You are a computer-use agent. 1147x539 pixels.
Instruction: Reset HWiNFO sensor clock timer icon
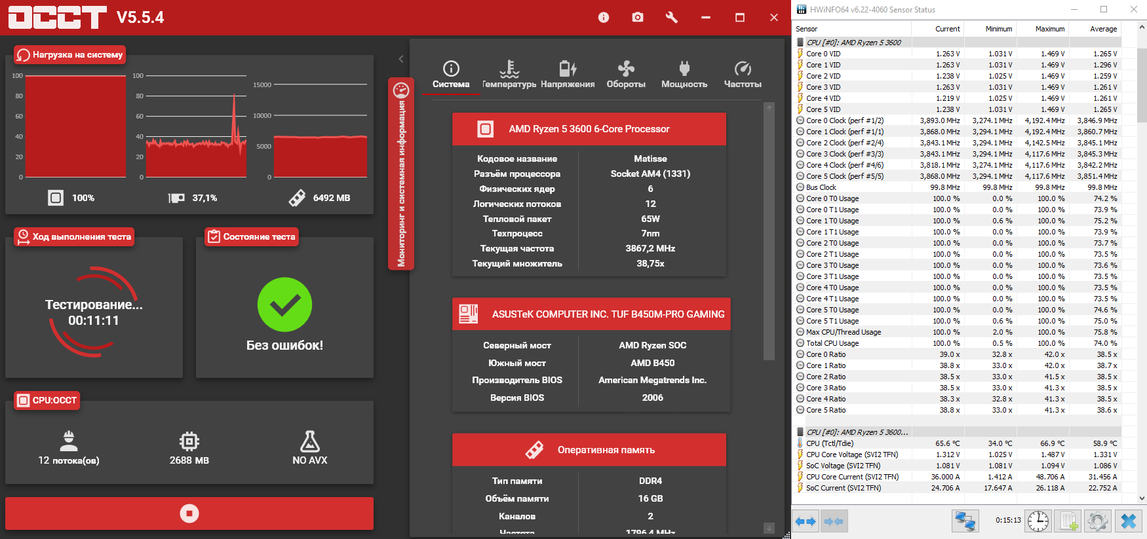click(1038, 521)
